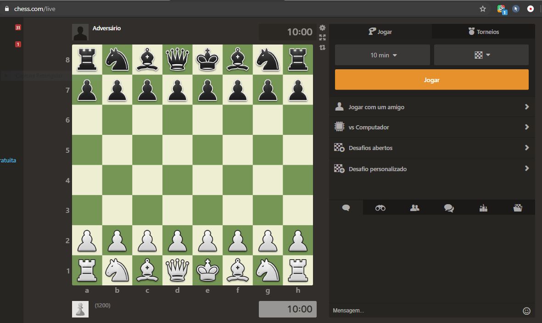Open Desafio personalizado
Image resolution: width=542 pixels, height=323 pixels.
(x=431, y=169)
